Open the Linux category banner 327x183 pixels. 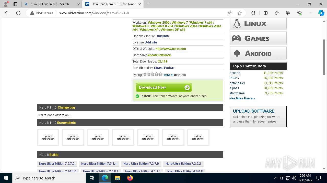258,23
